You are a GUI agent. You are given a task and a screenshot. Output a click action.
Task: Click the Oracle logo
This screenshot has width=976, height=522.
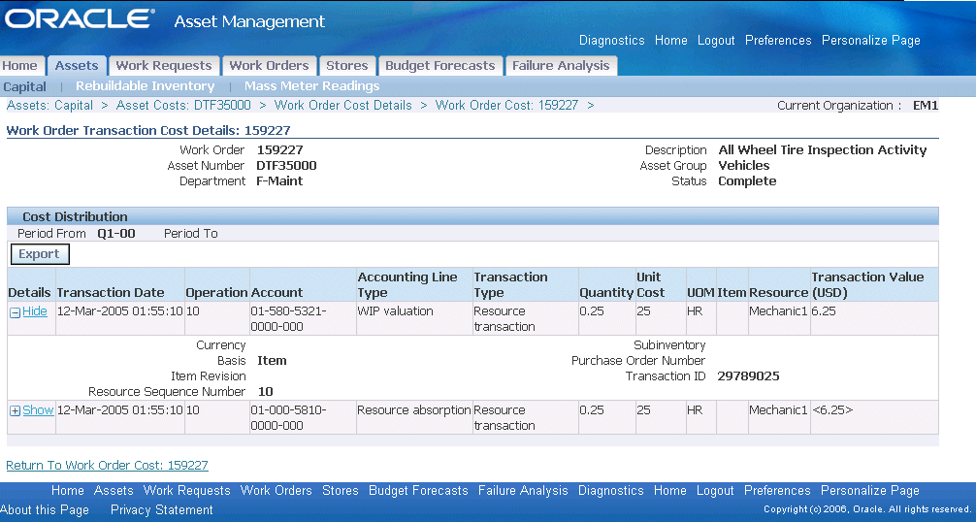tap(79, 18)
